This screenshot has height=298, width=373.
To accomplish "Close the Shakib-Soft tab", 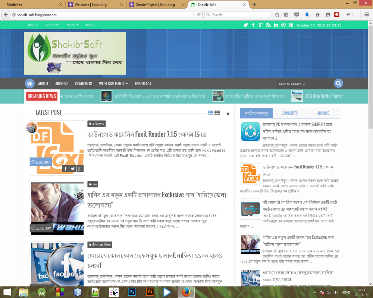I will [x=244, y=5].
